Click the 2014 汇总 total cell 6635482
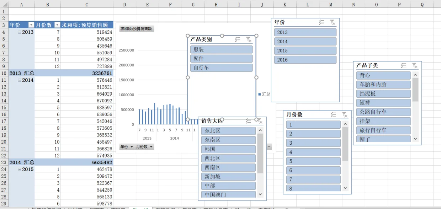This screenshot has height=209, width=441. click(87, 162)
